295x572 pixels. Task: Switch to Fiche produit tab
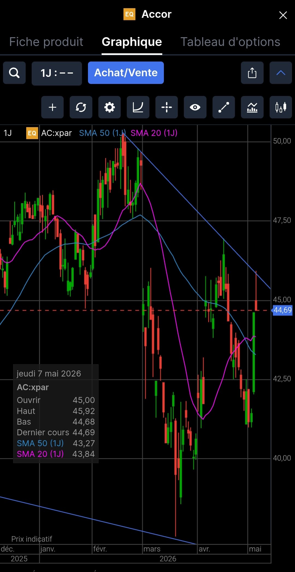pos(46,42)
